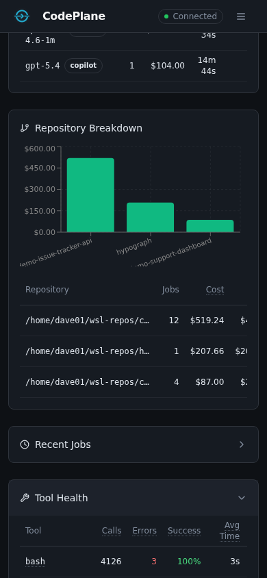This screenshot has width=267, height=578.
Task: Click the copilot badge on gpt-5.4 row
Action: pyautogui.click(x=84, y=66)
